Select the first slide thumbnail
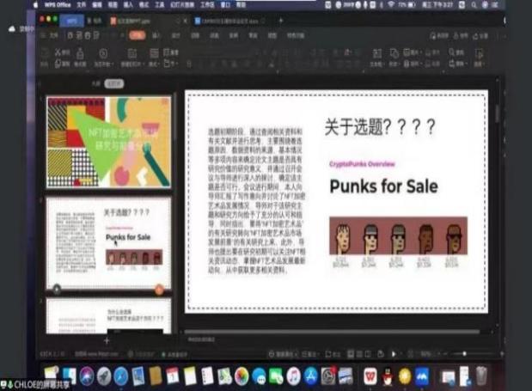Screen dimensions: 532x391 click(109, 142)
